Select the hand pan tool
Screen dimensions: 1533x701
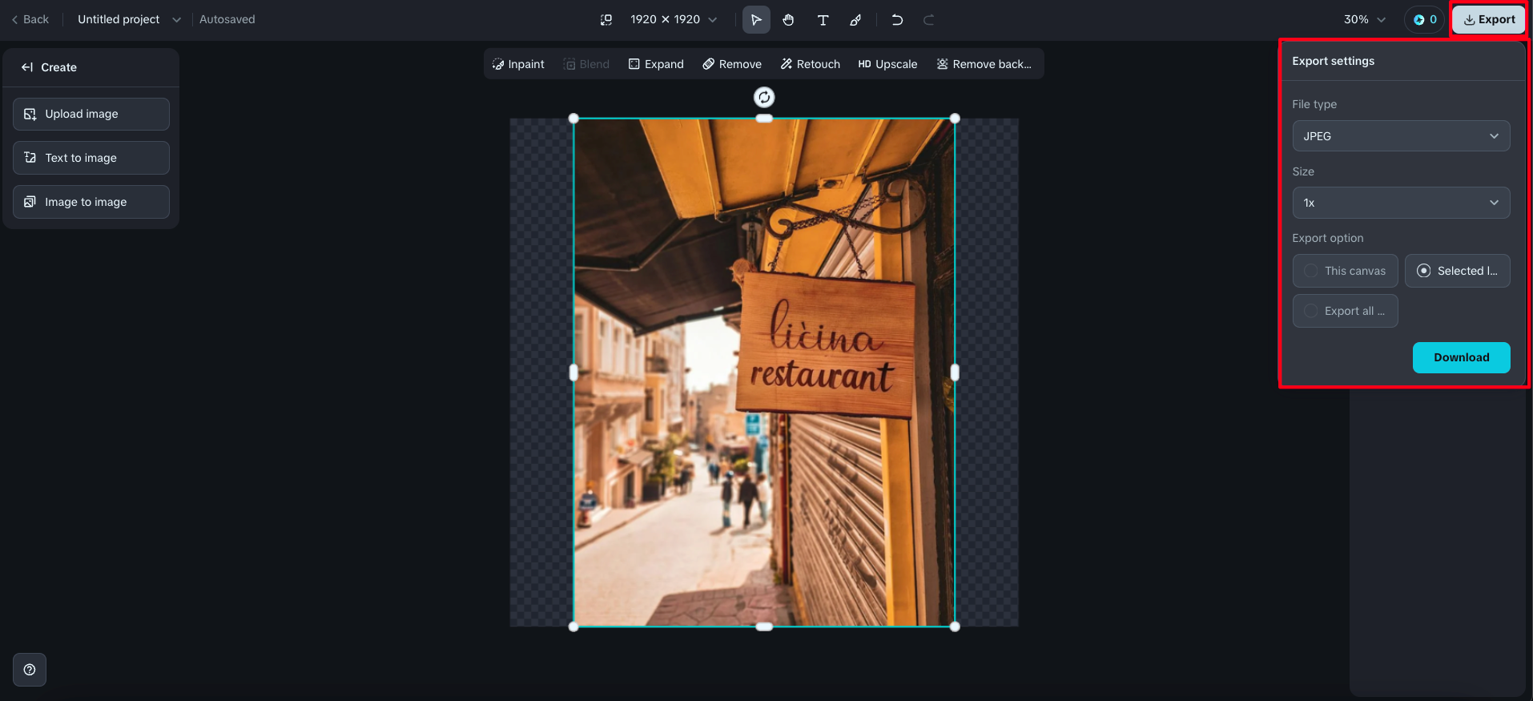(789, 20)
